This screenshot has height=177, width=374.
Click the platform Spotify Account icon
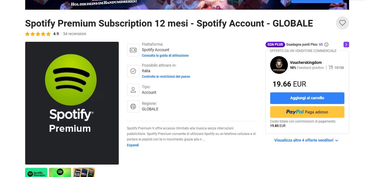click(x=133, y=50)
